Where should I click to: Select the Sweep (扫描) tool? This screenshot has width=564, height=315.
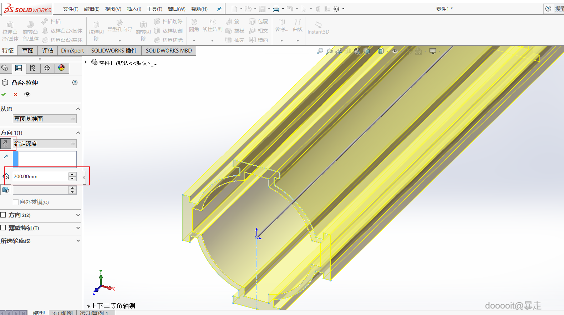point(51,21)
